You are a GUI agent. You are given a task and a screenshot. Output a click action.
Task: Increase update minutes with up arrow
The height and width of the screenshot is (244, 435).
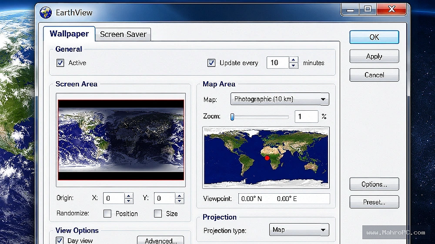click(x=293, y=60)
